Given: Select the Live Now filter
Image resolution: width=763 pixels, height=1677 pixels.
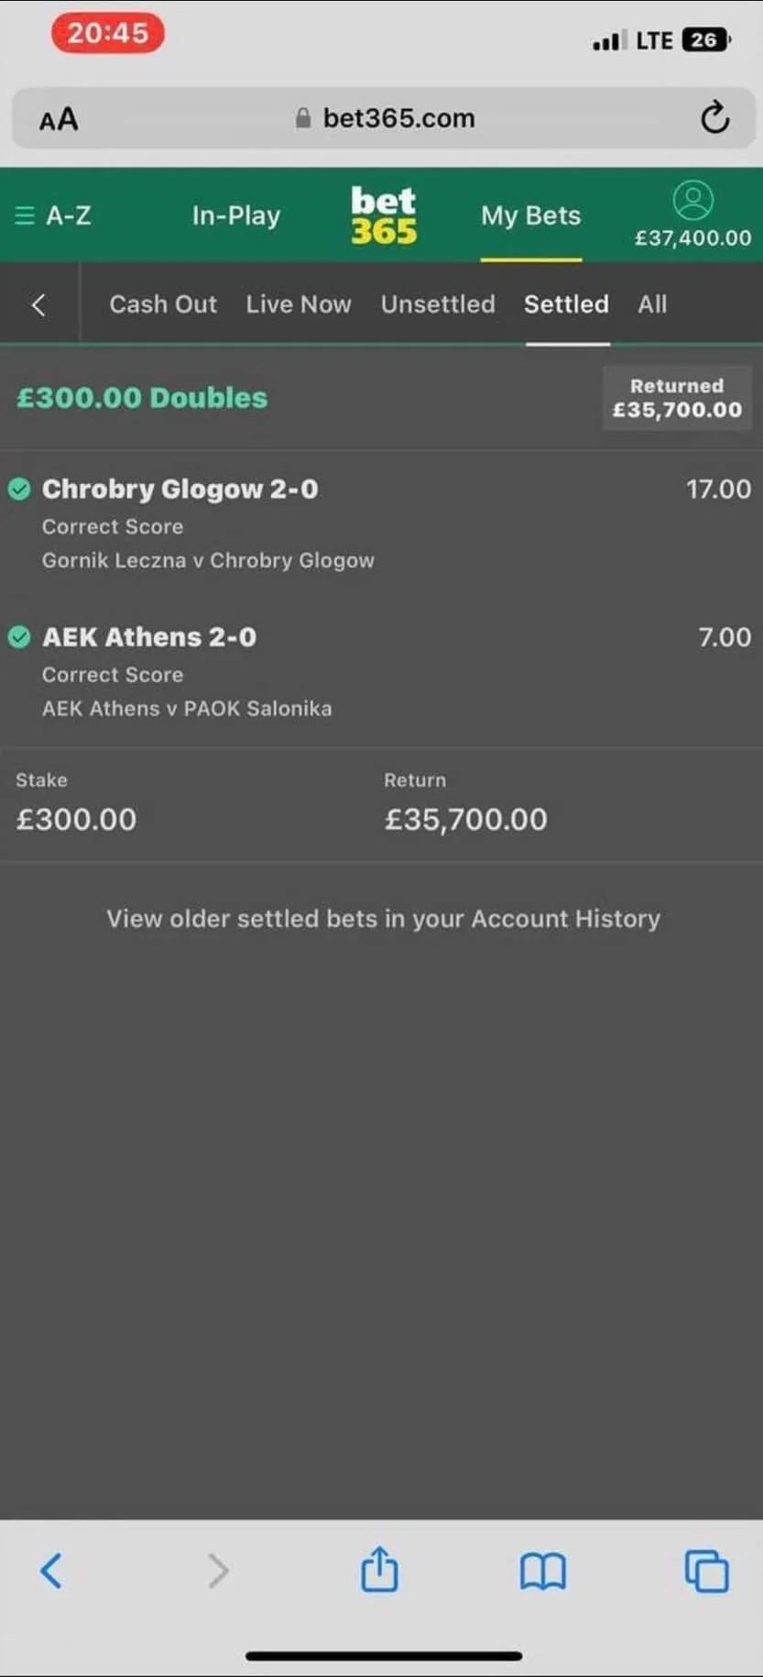Looking at the screenshot, I should coord(299,303).
